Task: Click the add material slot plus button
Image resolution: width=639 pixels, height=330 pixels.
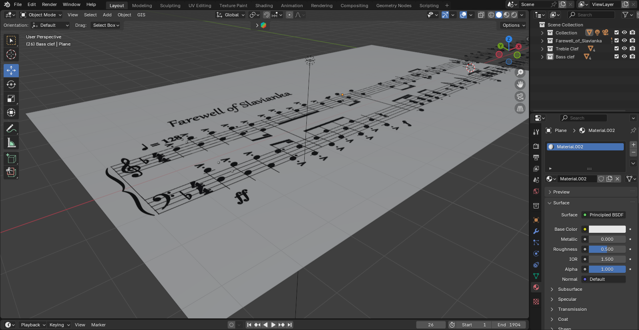Action: [x=633, y=145]
